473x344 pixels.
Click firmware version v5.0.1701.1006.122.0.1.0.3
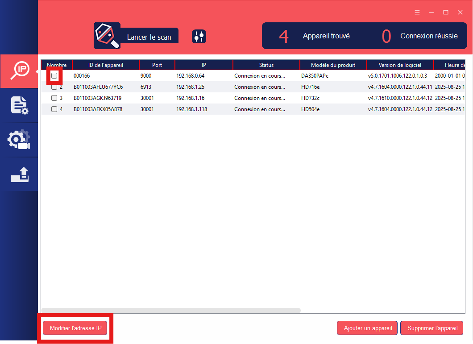point(398,76)
